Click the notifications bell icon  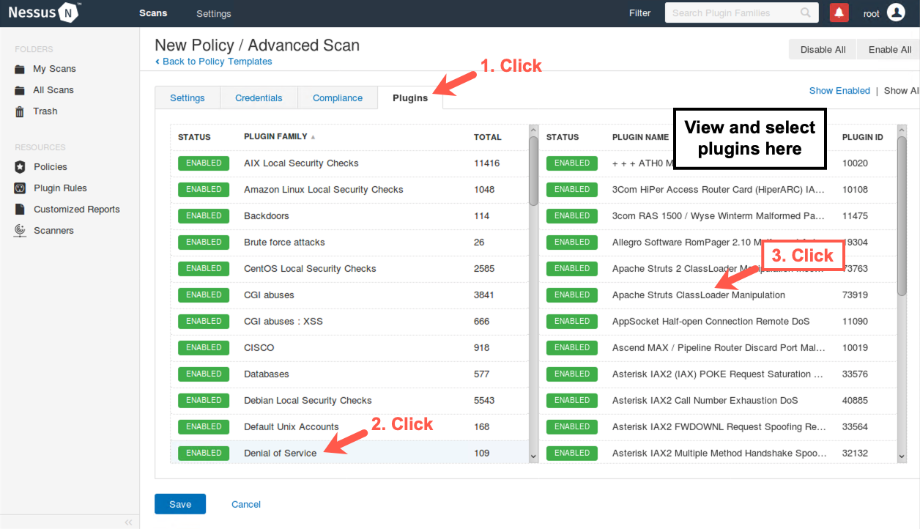pos(839,12)
